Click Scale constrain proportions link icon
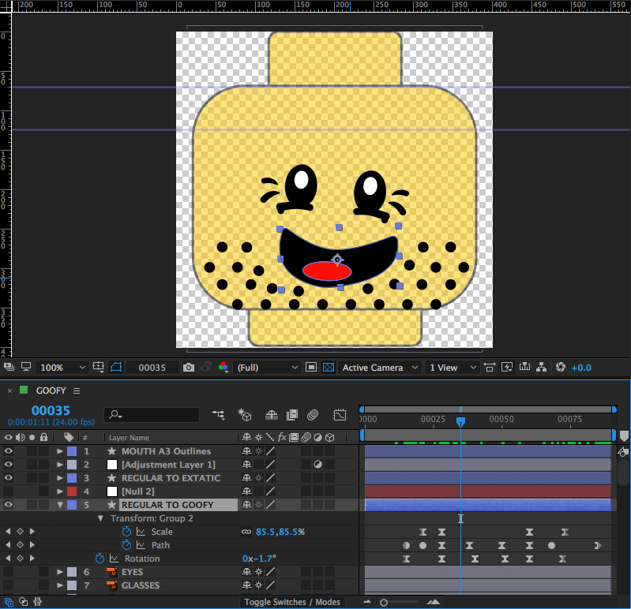Image resolution: width=631 pixels, height=609 pixels. tap(246, 532)
